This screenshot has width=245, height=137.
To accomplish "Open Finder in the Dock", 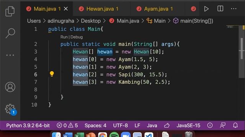I will [x=56, y=135].
